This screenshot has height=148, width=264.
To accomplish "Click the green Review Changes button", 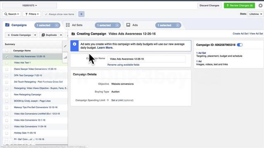I will [x=239, y=5].
